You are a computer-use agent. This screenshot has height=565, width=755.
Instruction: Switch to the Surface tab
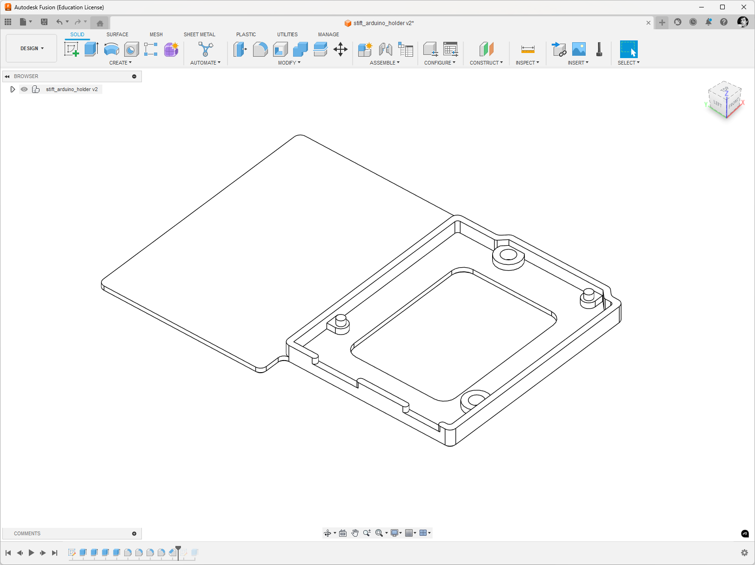click(117, 34)
